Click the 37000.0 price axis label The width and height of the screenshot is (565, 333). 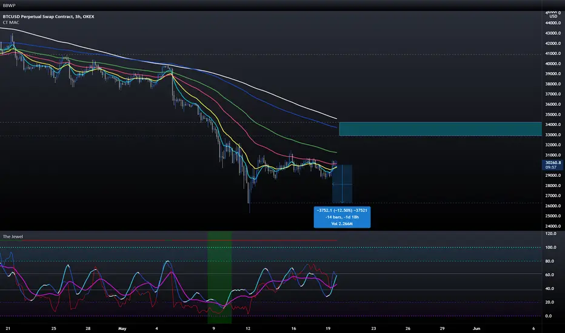[553, 94]
